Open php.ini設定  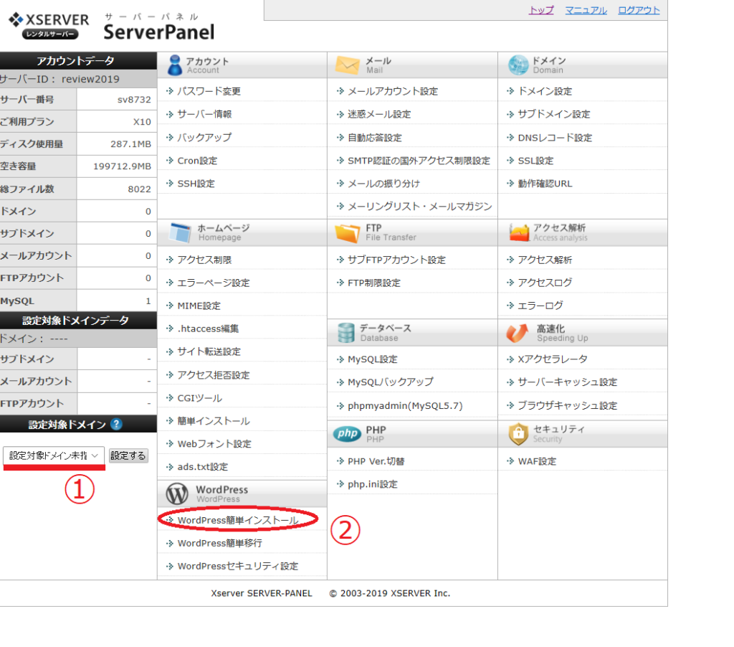point(373,484)
